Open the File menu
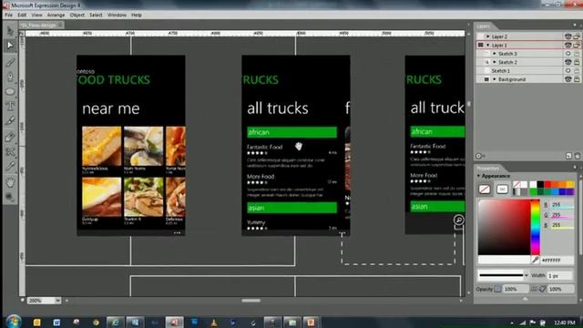 8,15
